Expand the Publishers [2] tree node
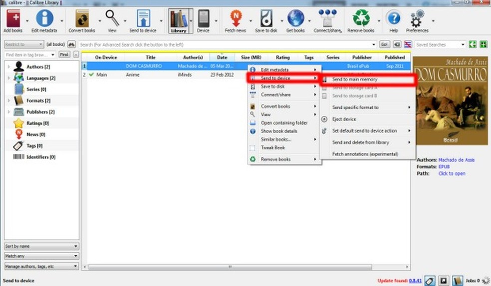 pyautogui.click(x=9, y=112)
